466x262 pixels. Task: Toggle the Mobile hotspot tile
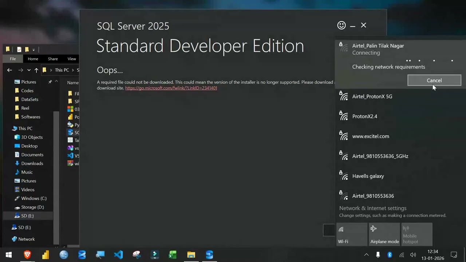point(417,235)
